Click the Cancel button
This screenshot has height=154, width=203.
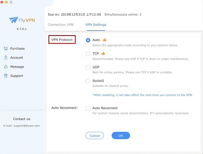pos(95,135)
